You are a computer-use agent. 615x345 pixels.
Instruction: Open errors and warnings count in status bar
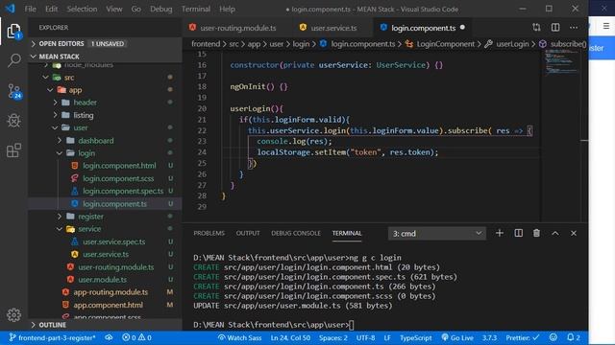click(x=136, y=337)
